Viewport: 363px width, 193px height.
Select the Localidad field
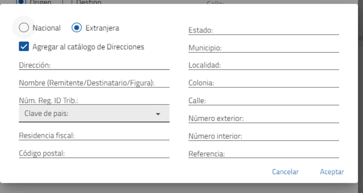264,65
